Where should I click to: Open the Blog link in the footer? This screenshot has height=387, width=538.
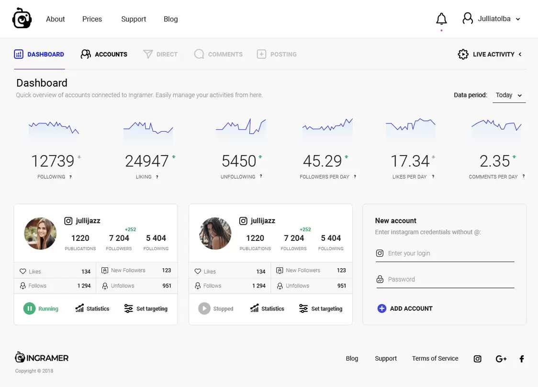352,358
